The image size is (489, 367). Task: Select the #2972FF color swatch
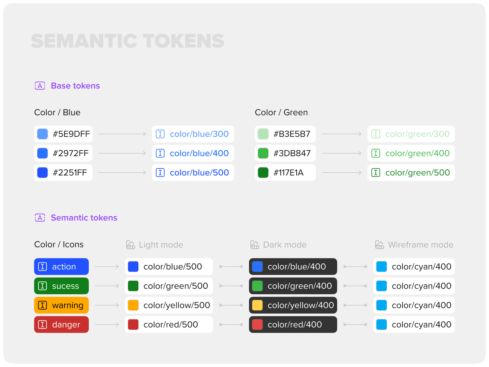[x=42, y=153]
